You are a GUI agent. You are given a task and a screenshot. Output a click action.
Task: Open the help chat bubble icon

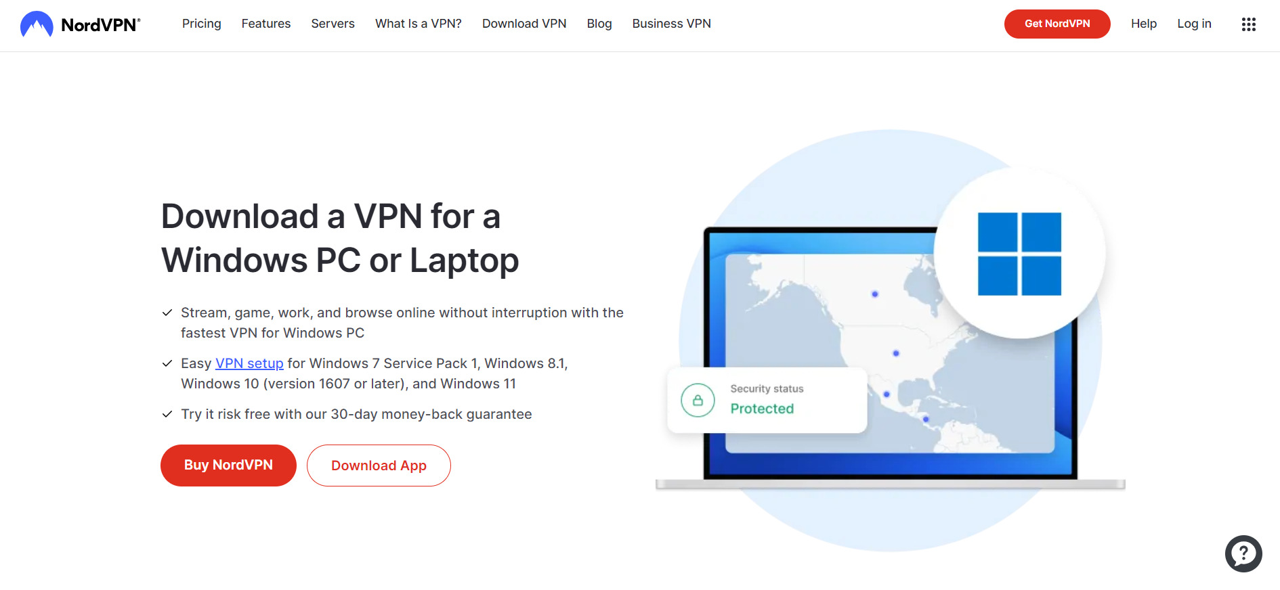1243,553
